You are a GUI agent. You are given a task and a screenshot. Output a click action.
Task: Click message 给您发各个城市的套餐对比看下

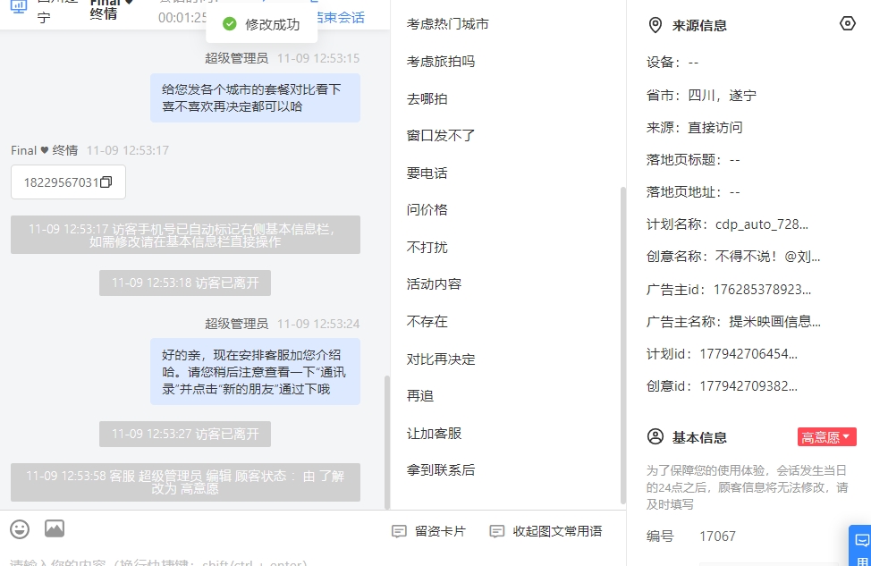255,97
